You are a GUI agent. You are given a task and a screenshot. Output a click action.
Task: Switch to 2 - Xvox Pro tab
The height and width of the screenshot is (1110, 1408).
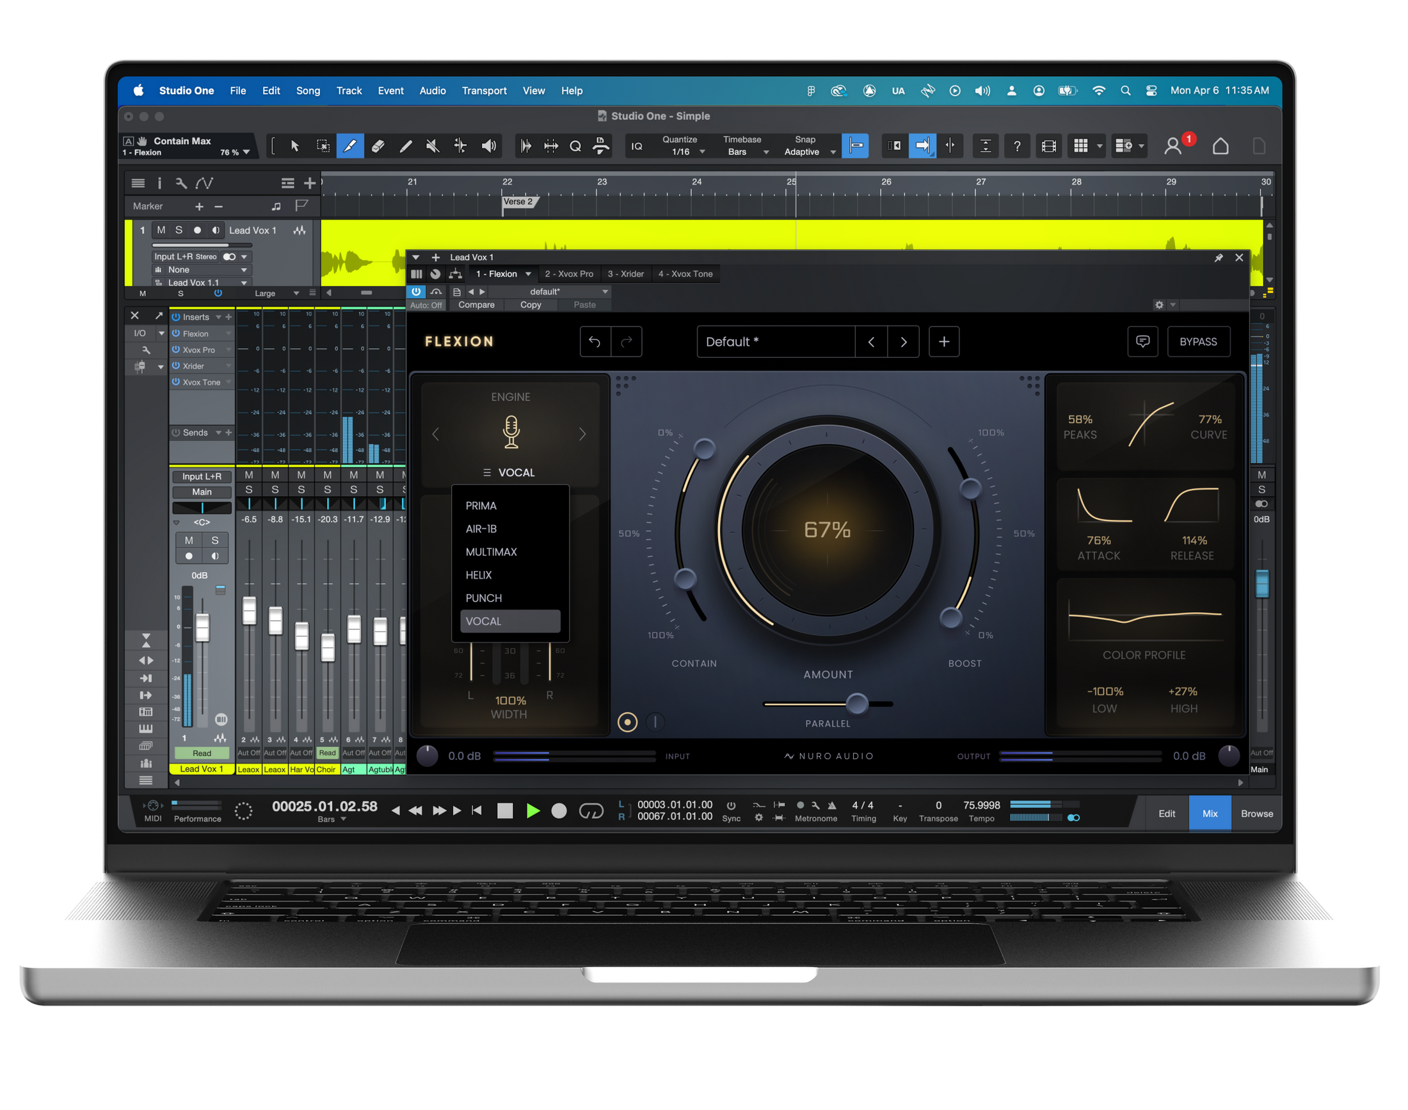click(568, 274)
